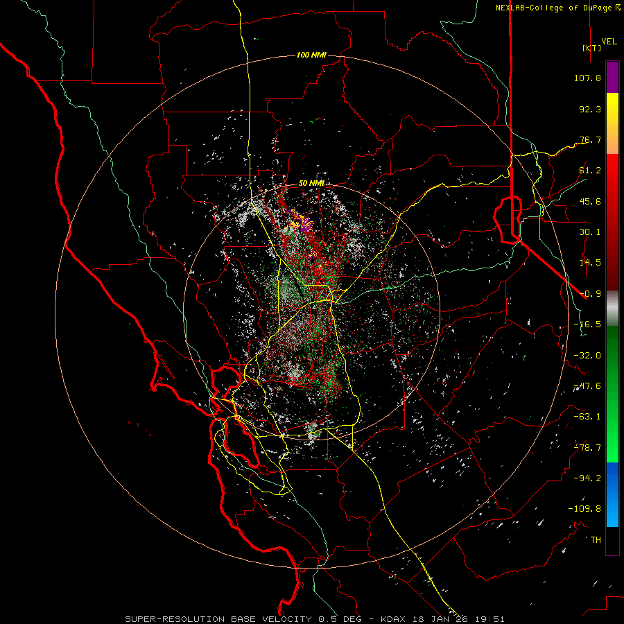Image resolution: width=624 pixels, height=624 pixels.
Task: Select the -109.8 legend value
Action: point(584,509)
